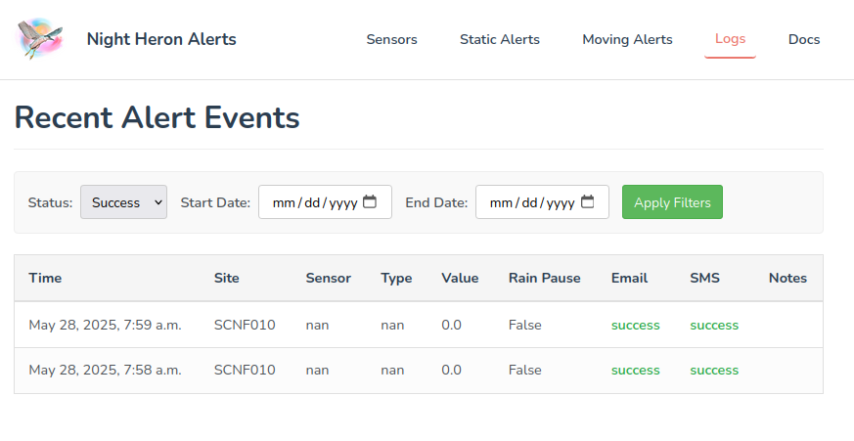Click SCNF010 in the 7:59 a.m. row
This screenshot has width=854, height=441.
pos(245,325)
